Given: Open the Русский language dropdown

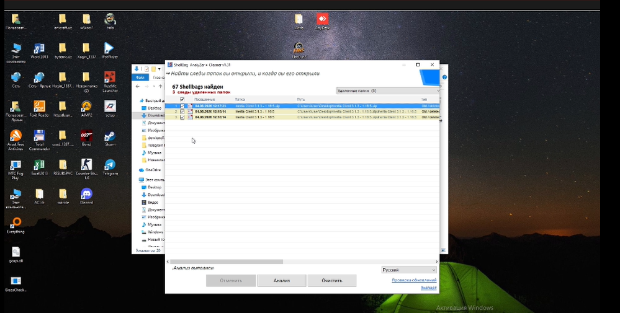Looking at the screenshot, I should 409,270.
